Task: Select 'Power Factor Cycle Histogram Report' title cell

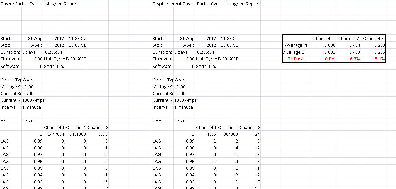Action: click(x=39, y=4)
